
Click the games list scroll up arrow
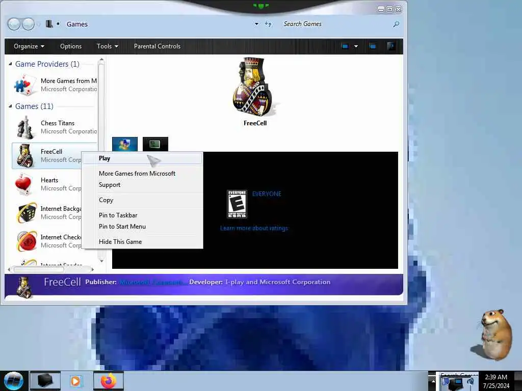click(101, 60)
